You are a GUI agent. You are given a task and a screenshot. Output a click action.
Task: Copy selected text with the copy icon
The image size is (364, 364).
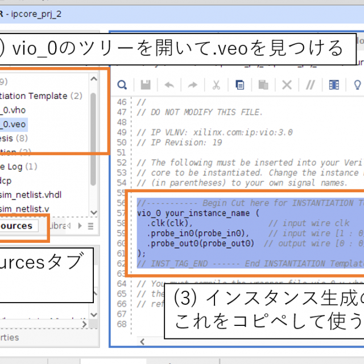[240, 85]
